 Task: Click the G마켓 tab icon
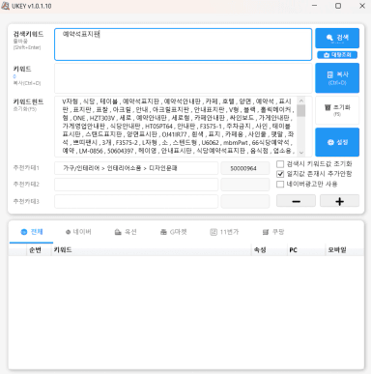point(163,232)
